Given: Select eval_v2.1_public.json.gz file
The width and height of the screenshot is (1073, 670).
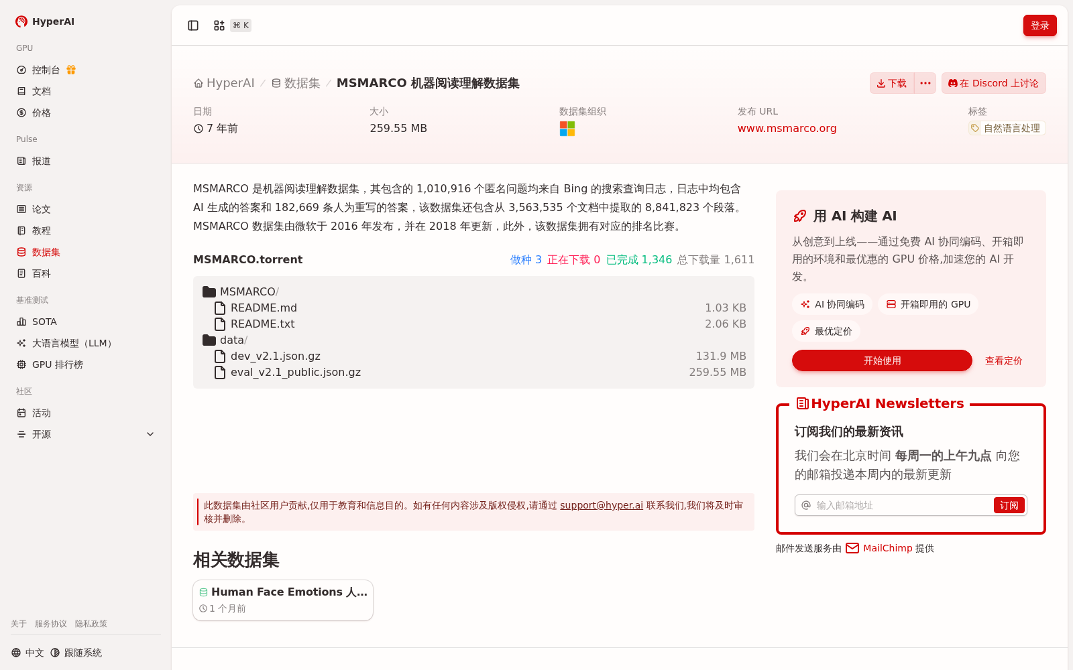Looking at the screenshot, I should pos(295,373).
